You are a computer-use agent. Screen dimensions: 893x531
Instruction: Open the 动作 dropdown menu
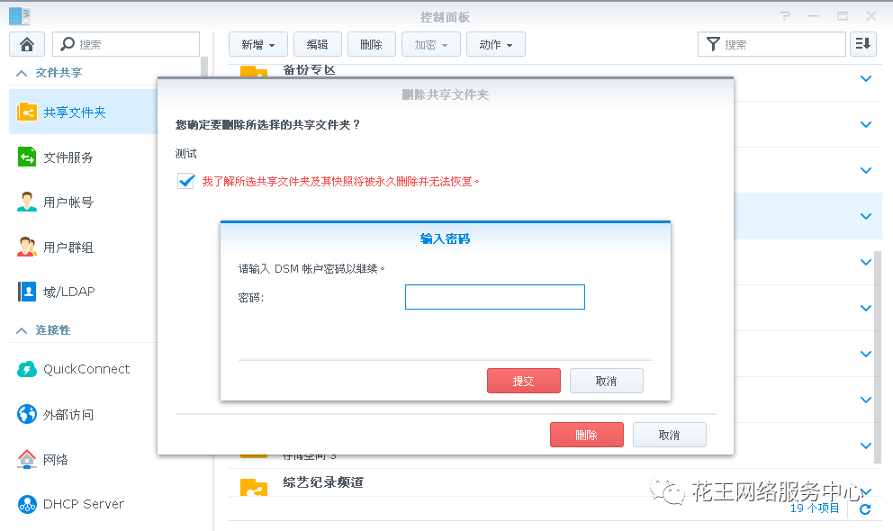coord(495,43)
